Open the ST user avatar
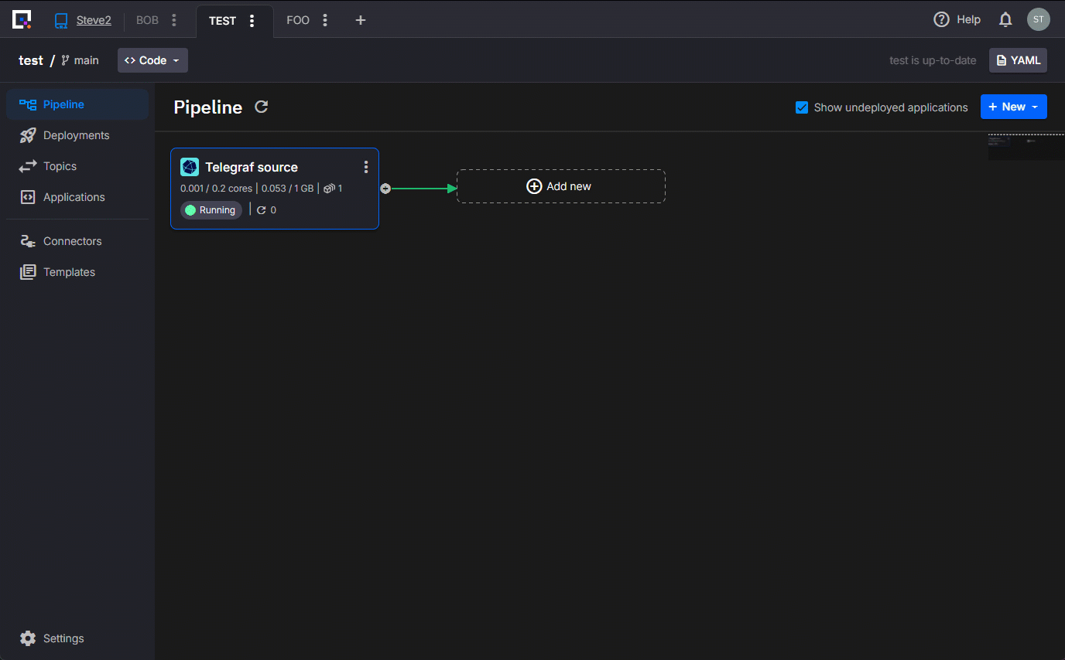 tap(1038, 20)
